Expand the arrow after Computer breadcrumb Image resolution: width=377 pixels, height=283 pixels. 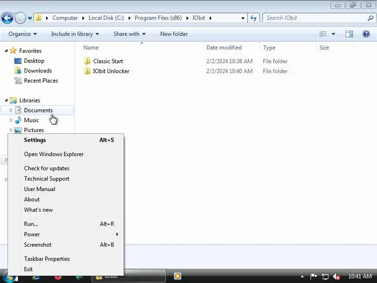[x=83, y=18]
